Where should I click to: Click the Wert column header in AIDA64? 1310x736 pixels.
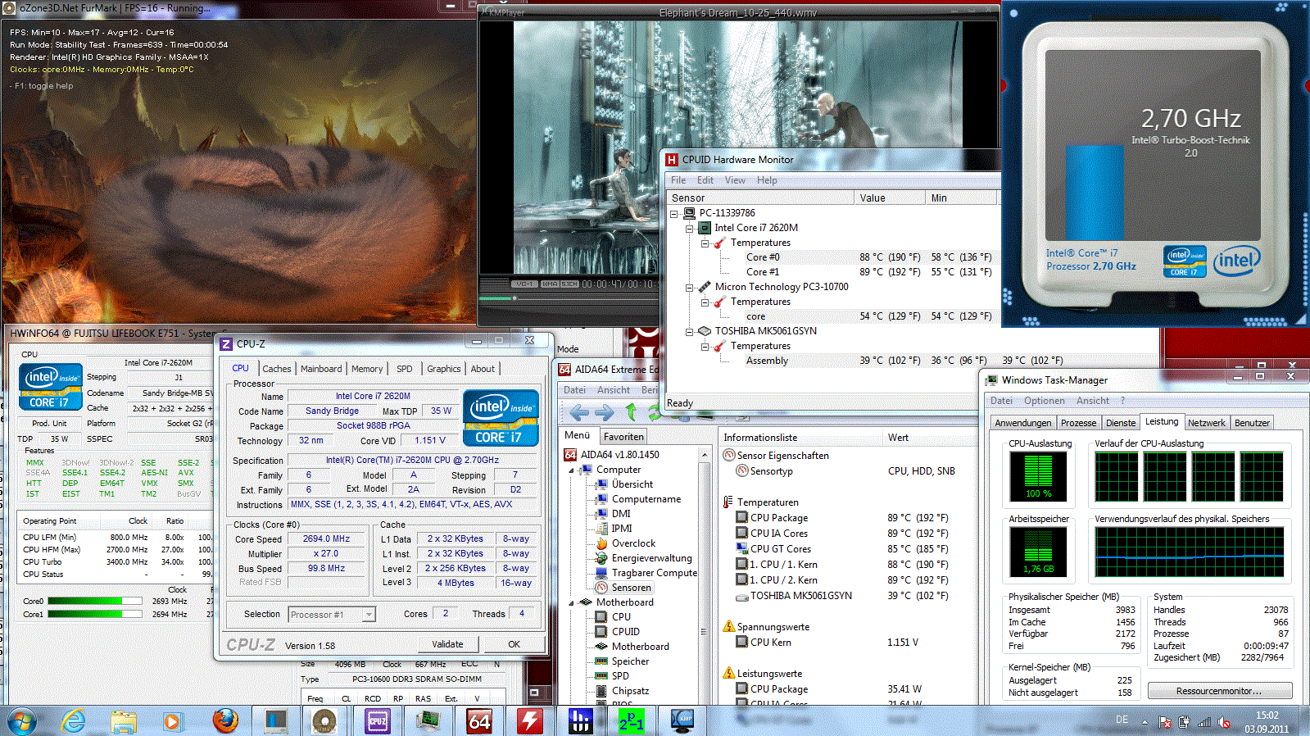click(x=930, y=438)
